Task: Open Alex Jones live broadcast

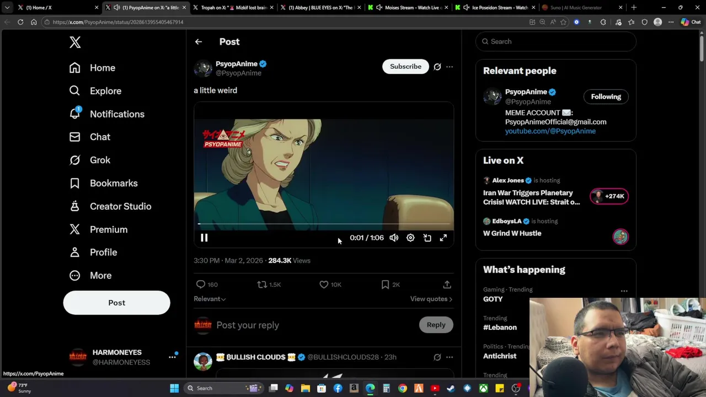Action: tap(532, 197)
